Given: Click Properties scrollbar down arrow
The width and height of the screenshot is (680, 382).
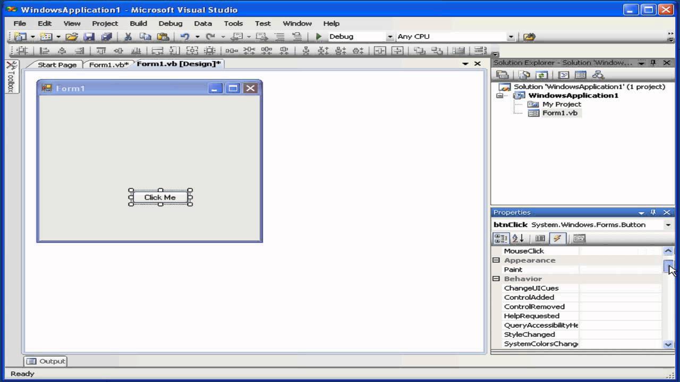Looking at the screenshot, I should 668,344.
